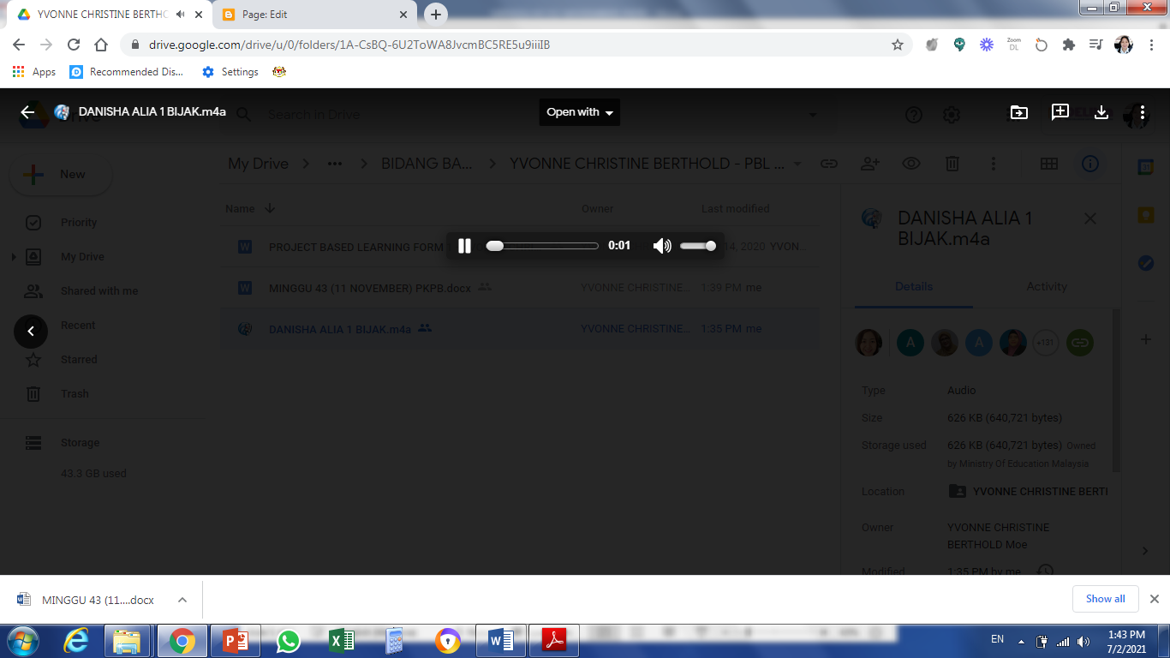This screenshot has height=658, width=1170.
Task: Open the downloaded MINGGU 43 docx file
Action: [87, 600]
